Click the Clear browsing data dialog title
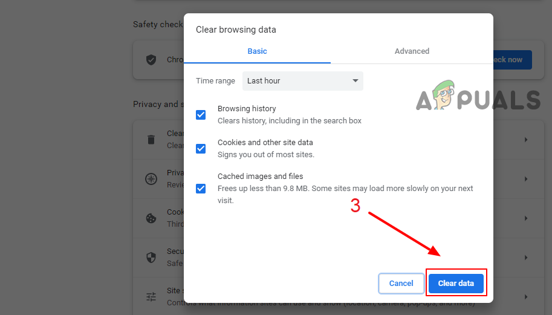 point(236,30)
